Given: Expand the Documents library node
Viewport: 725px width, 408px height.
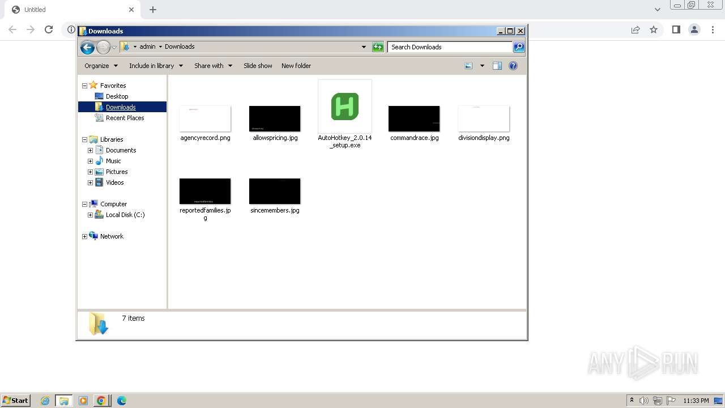Looking at the screenshot, I should [90, 151].
